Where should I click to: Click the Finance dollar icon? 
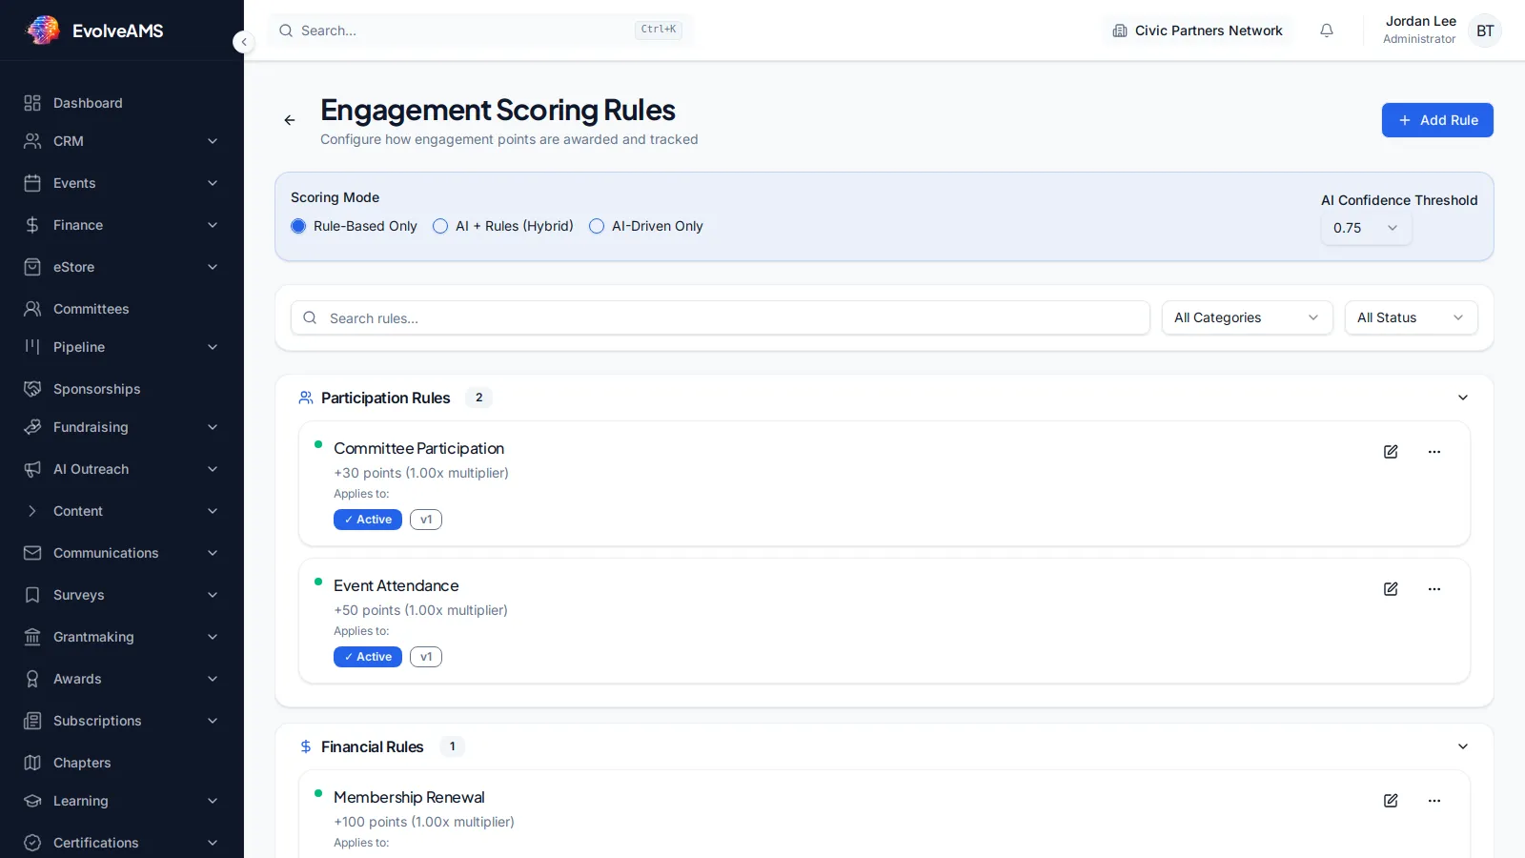pos(32,225)
